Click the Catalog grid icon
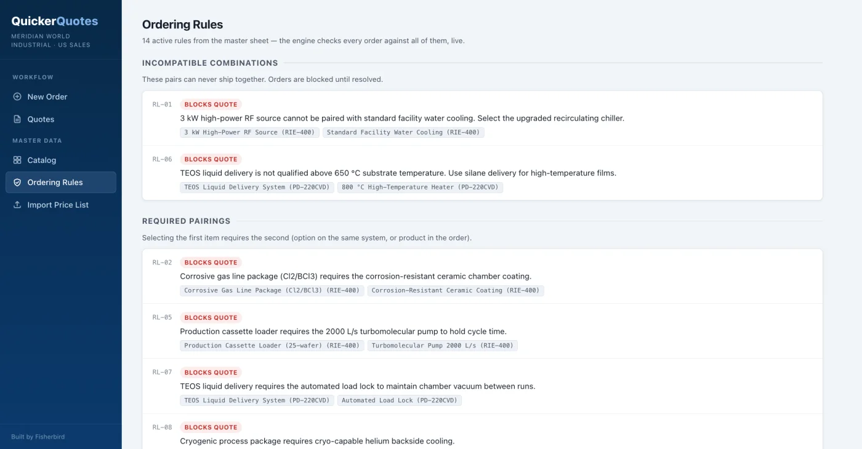Screen dimensions: 862x449 pos(17,160)
